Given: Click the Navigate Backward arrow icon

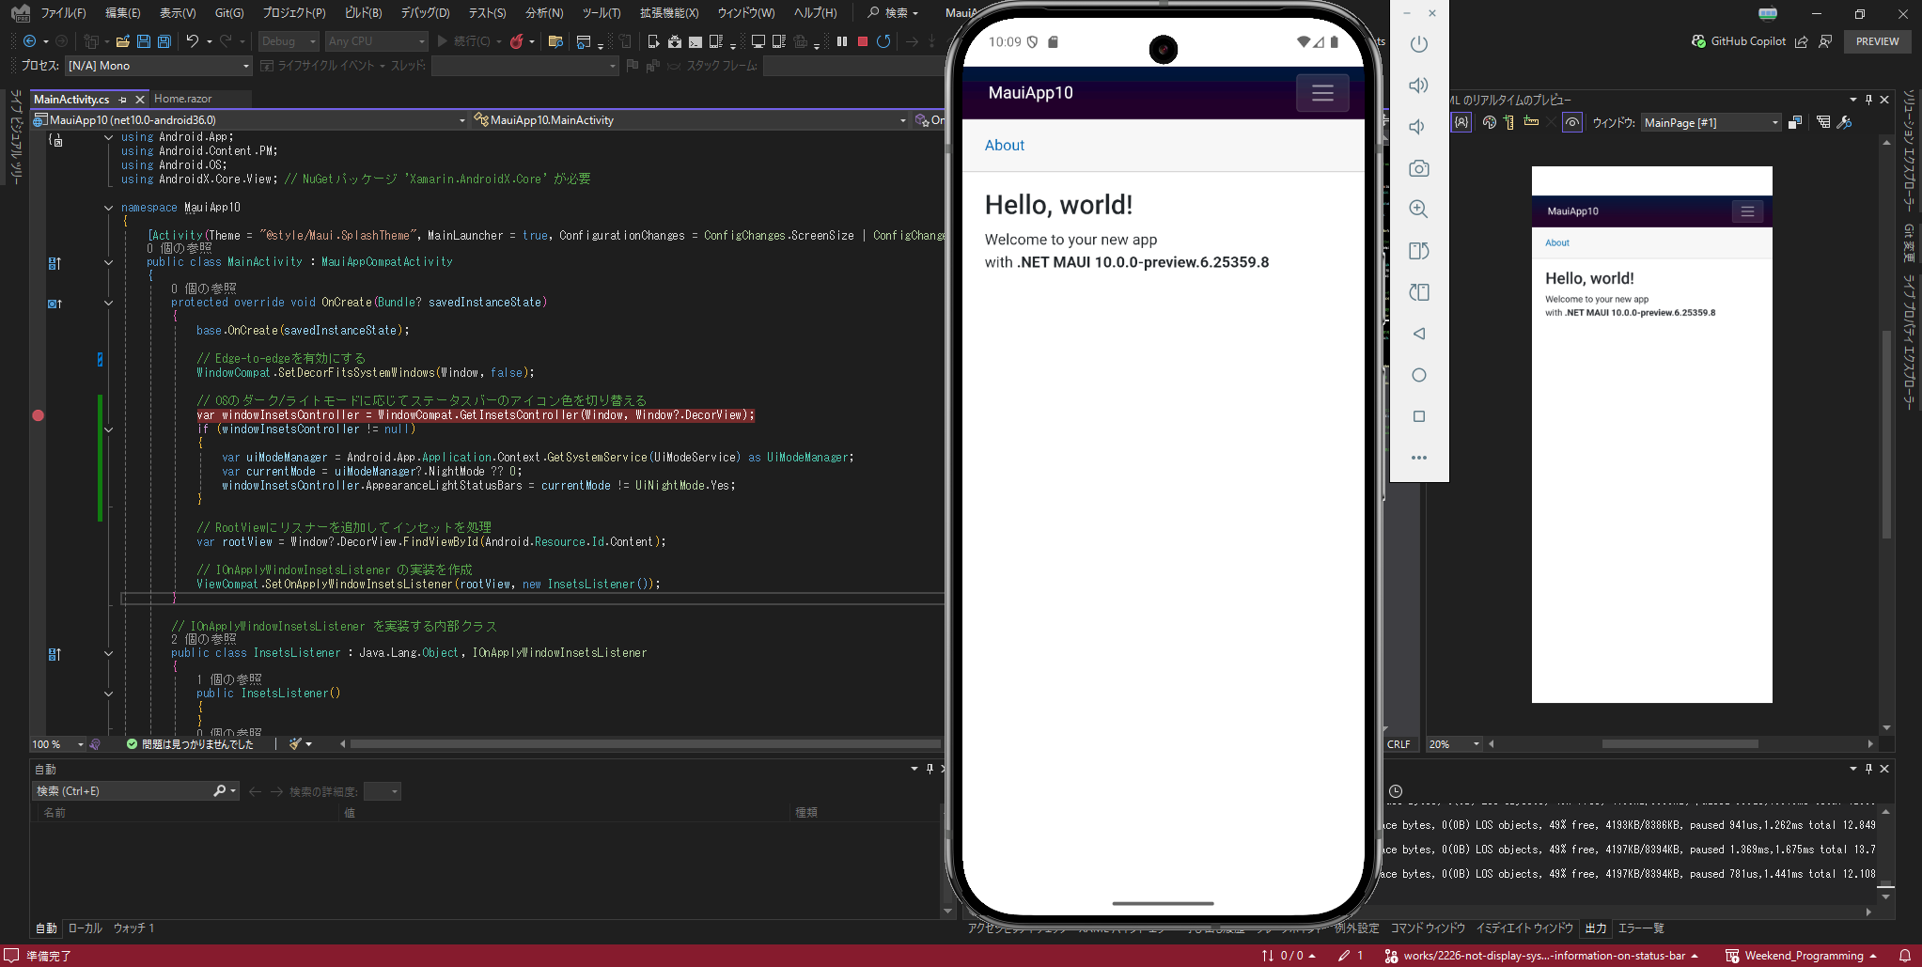Looking at the screenshot, I should (x=29, y=41).
